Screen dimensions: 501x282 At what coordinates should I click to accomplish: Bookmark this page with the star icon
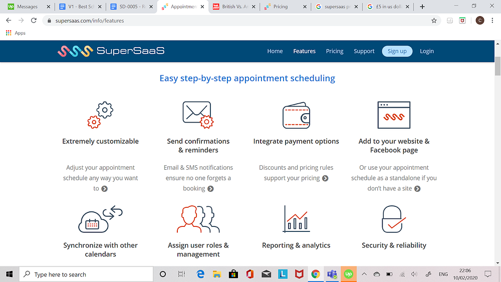click(x=434, y=21)
